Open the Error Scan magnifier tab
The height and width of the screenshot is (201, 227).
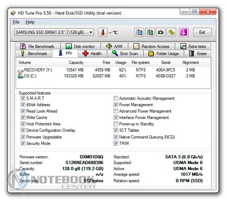pos(125,53)
